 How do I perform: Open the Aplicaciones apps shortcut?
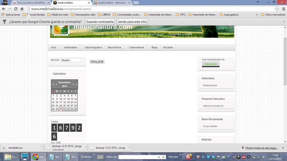point(11,15)
